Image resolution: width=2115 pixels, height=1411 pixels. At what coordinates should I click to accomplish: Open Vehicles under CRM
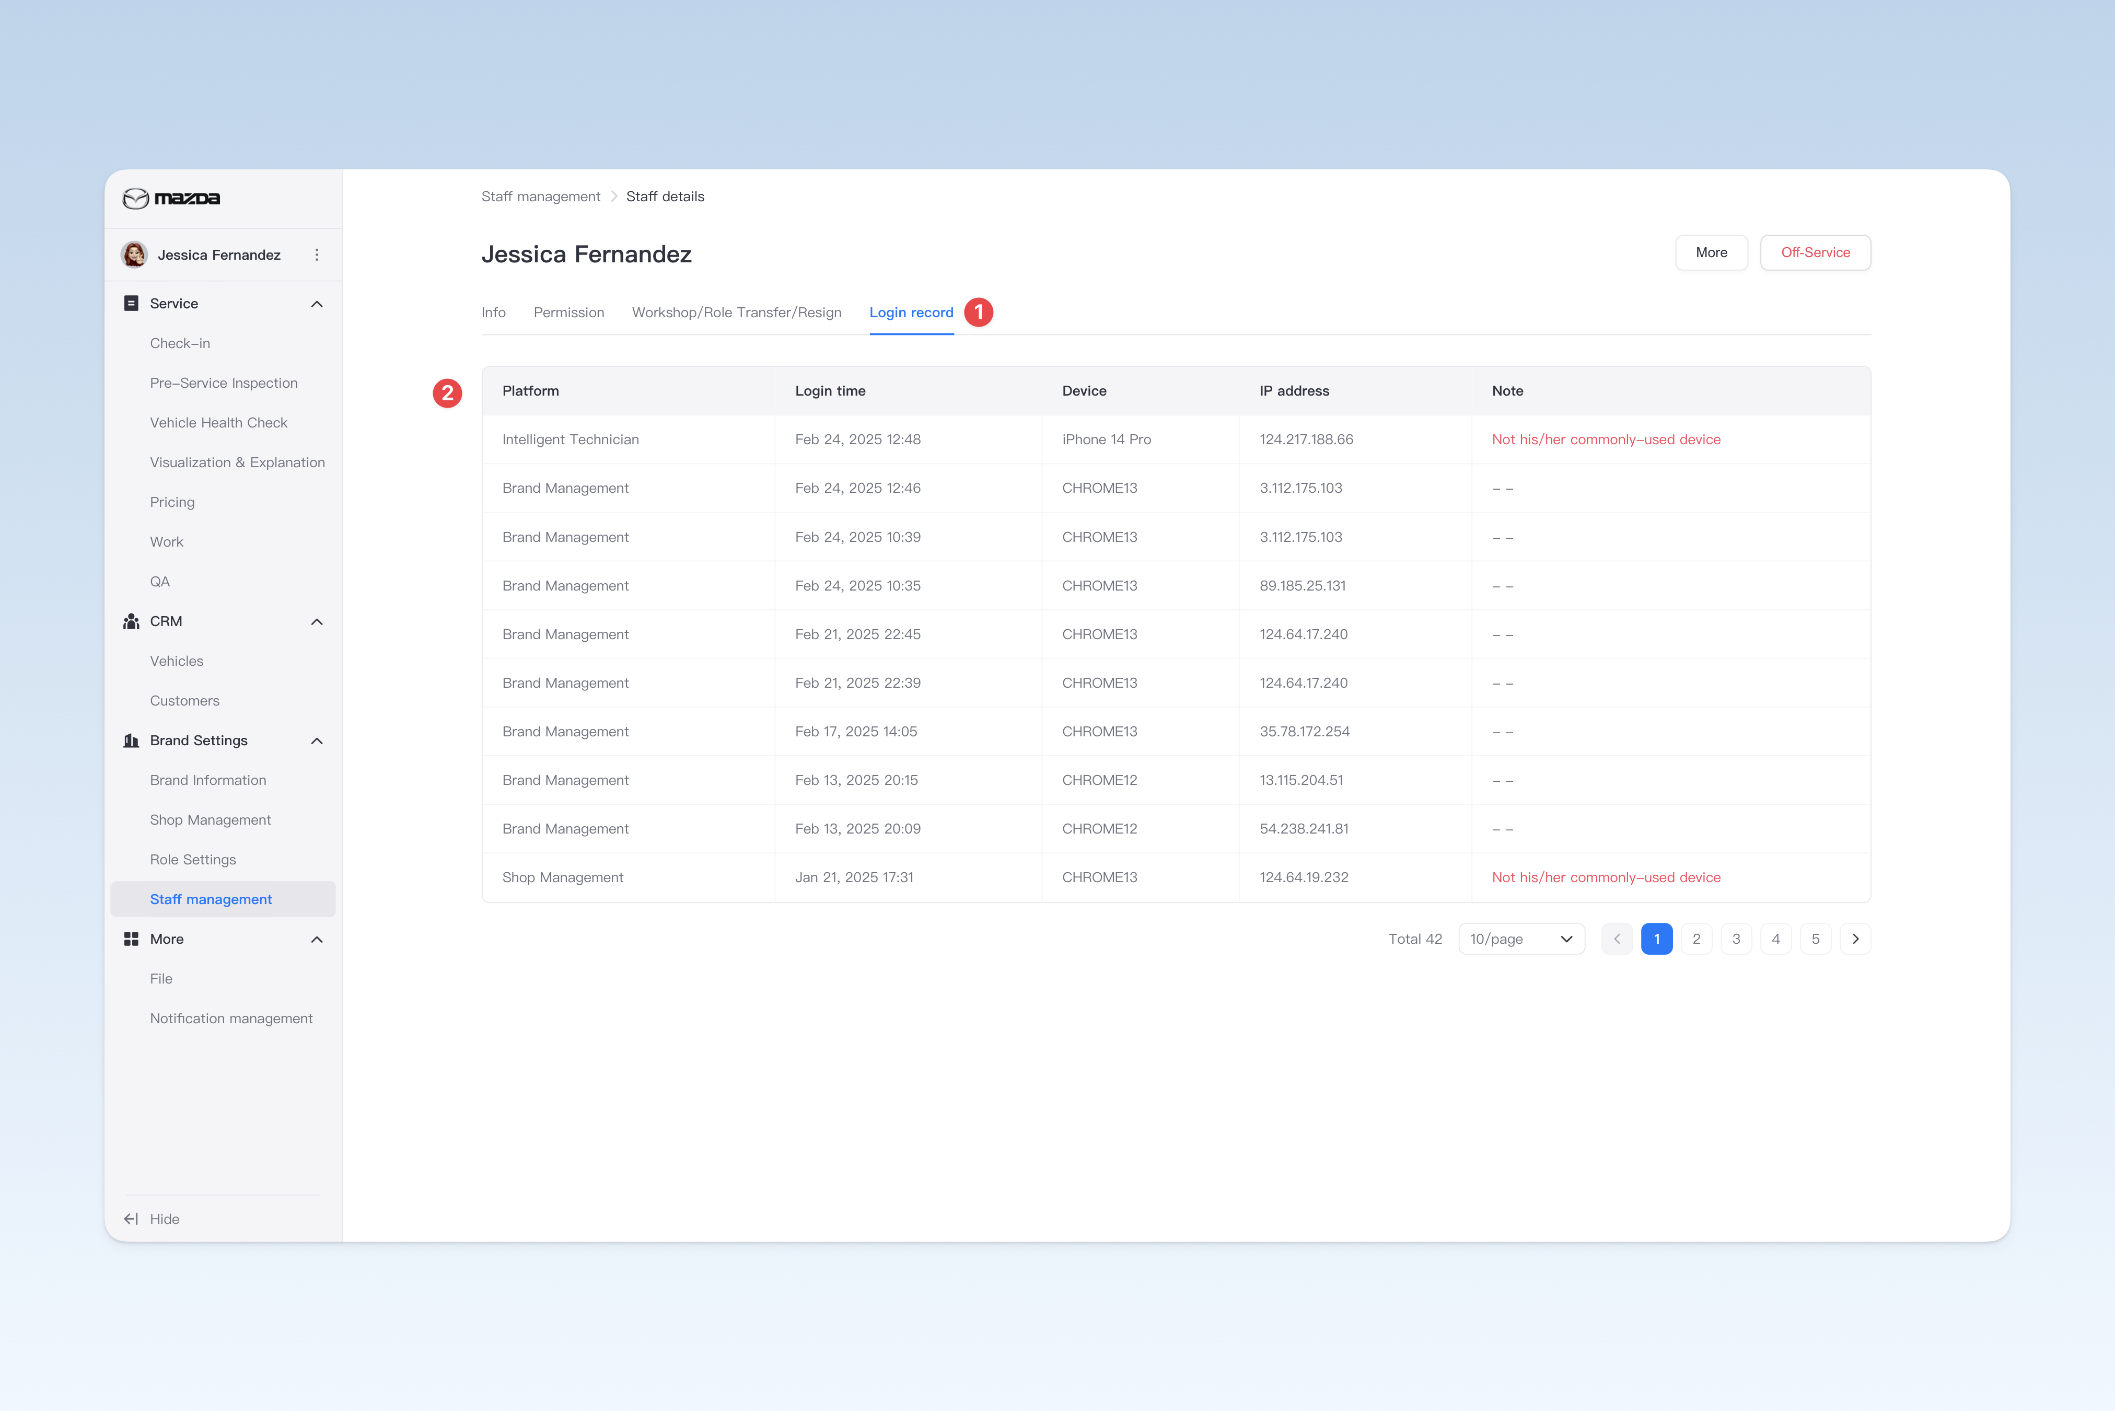coord(176,661)
